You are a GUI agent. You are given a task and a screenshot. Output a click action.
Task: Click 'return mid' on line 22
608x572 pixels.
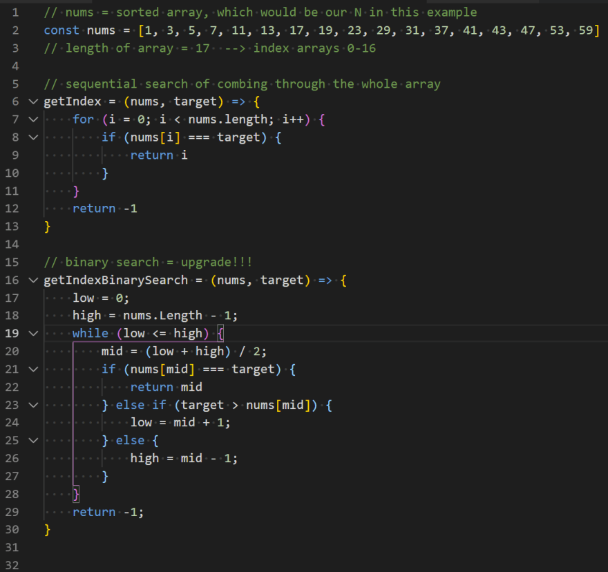coord(166,387)
